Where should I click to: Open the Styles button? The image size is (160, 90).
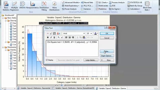point(107,51)
